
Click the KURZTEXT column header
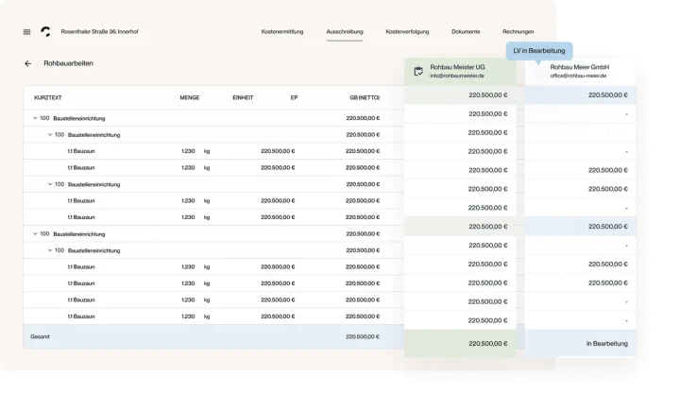48,97
